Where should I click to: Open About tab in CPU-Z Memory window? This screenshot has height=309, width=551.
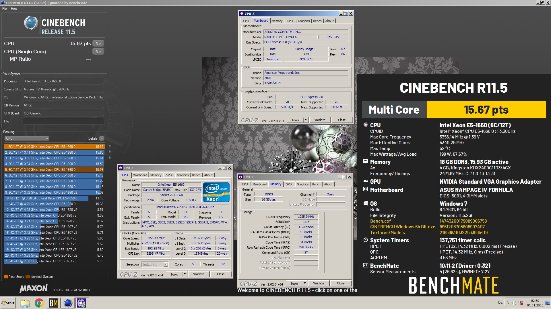click(x=328, y=184)
